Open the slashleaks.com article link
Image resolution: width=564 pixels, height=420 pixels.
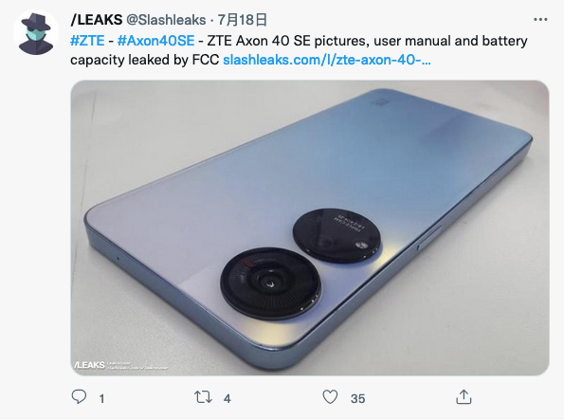click(327, 60)
